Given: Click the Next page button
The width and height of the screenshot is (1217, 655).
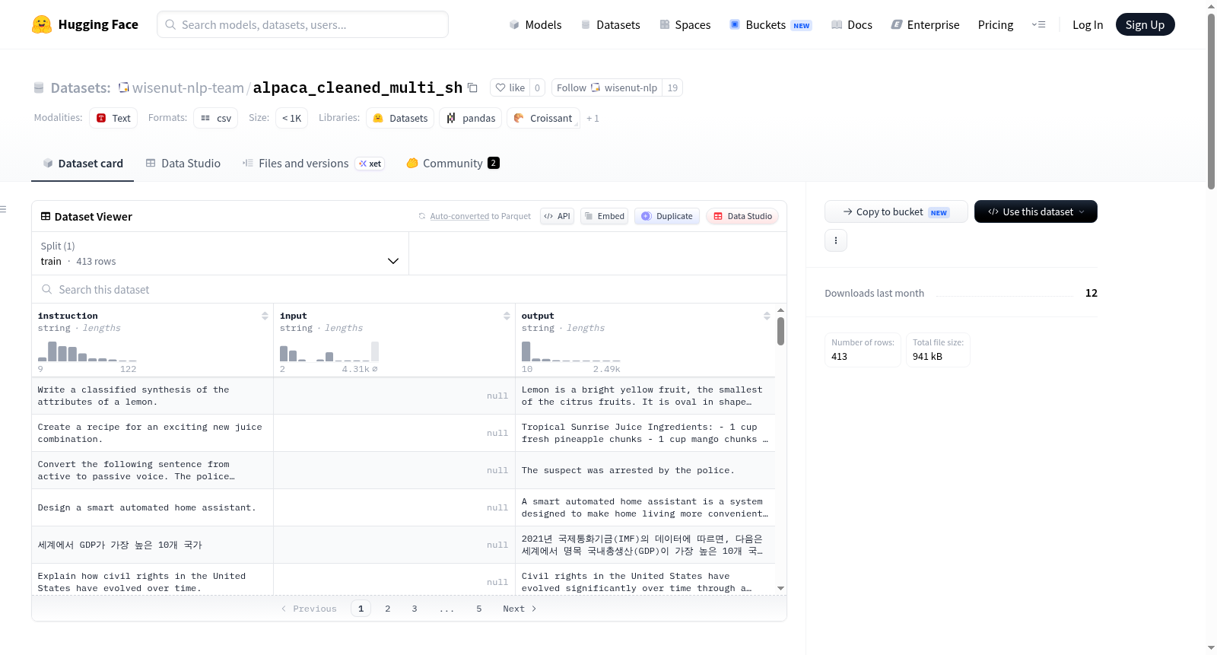Looking at the screenshot, I should [x=520, y=609].
